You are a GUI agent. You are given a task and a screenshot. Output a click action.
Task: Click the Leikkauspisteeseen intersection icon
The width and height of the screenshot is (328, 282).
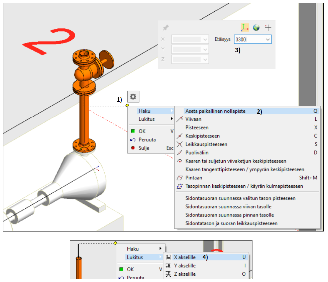click(180, 144)
